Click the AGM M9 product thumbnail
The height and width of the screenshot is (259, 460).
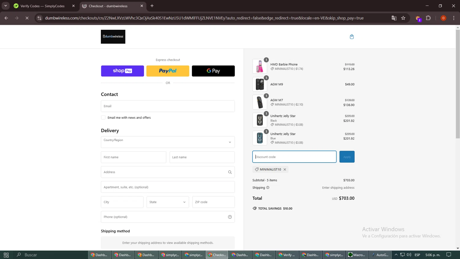(x=260, y=84)
